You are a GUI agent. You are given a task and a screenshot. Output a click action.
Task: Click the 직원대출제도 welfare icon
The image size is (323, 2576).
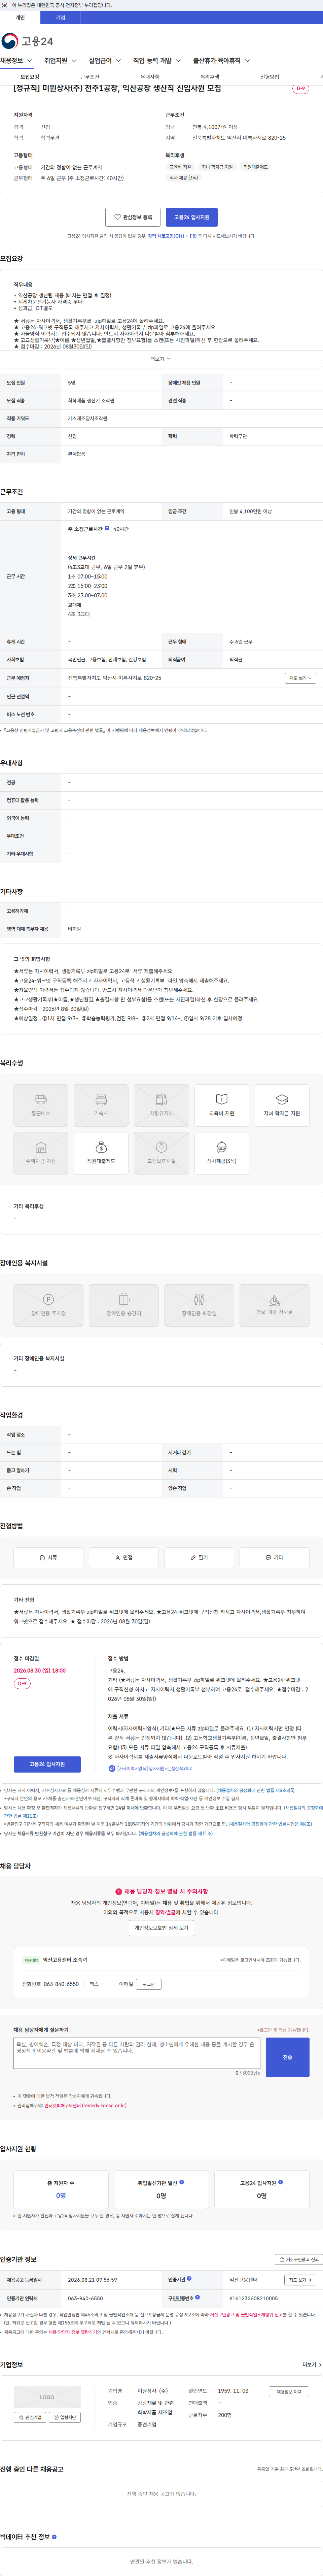(x=101, y=1153)
